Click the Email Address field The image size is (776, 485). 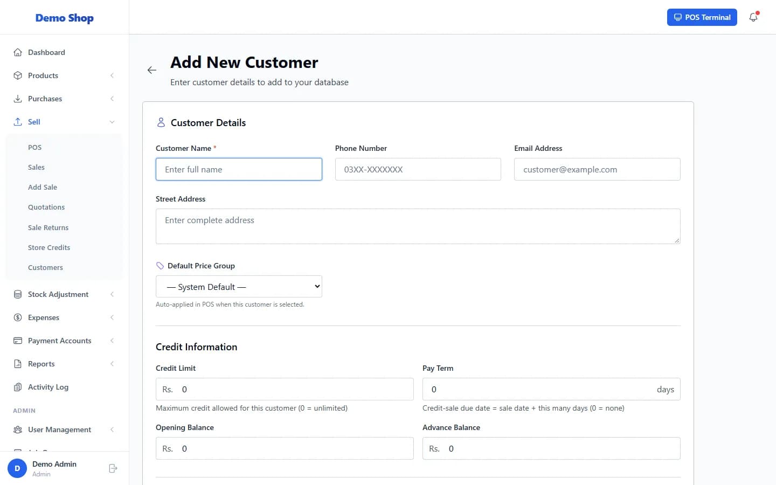pyautogui.click(x=597, y=169)
